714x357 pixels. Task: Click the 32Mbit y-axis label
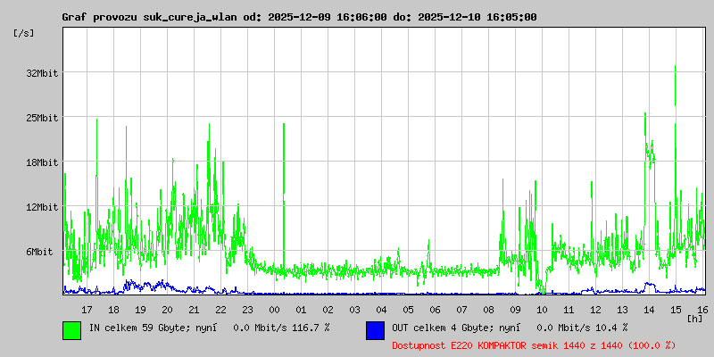coord(42,73)
